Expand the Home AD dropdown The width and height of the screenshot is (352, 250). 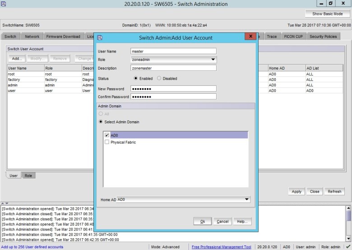(x=246, y=199)
